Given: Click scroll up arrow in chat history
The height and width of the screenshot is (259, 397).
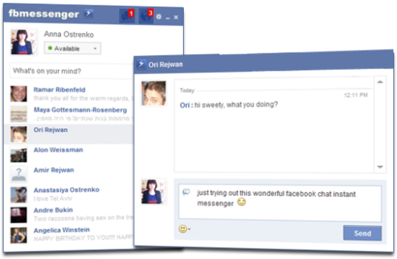Looking at the screenshot, I should [380, 82].
